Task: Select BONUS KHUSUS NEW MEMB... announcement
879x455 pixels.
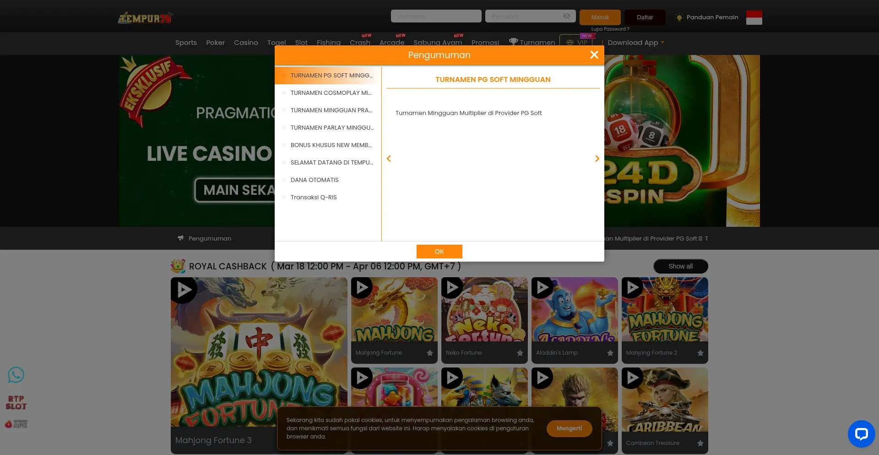Action: tap(328, 145)
